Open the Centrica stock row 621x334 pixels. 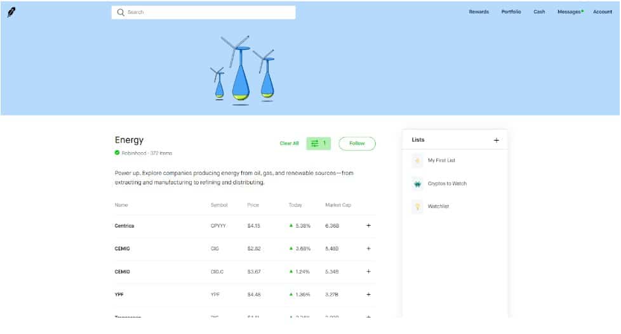pos(244,226)
